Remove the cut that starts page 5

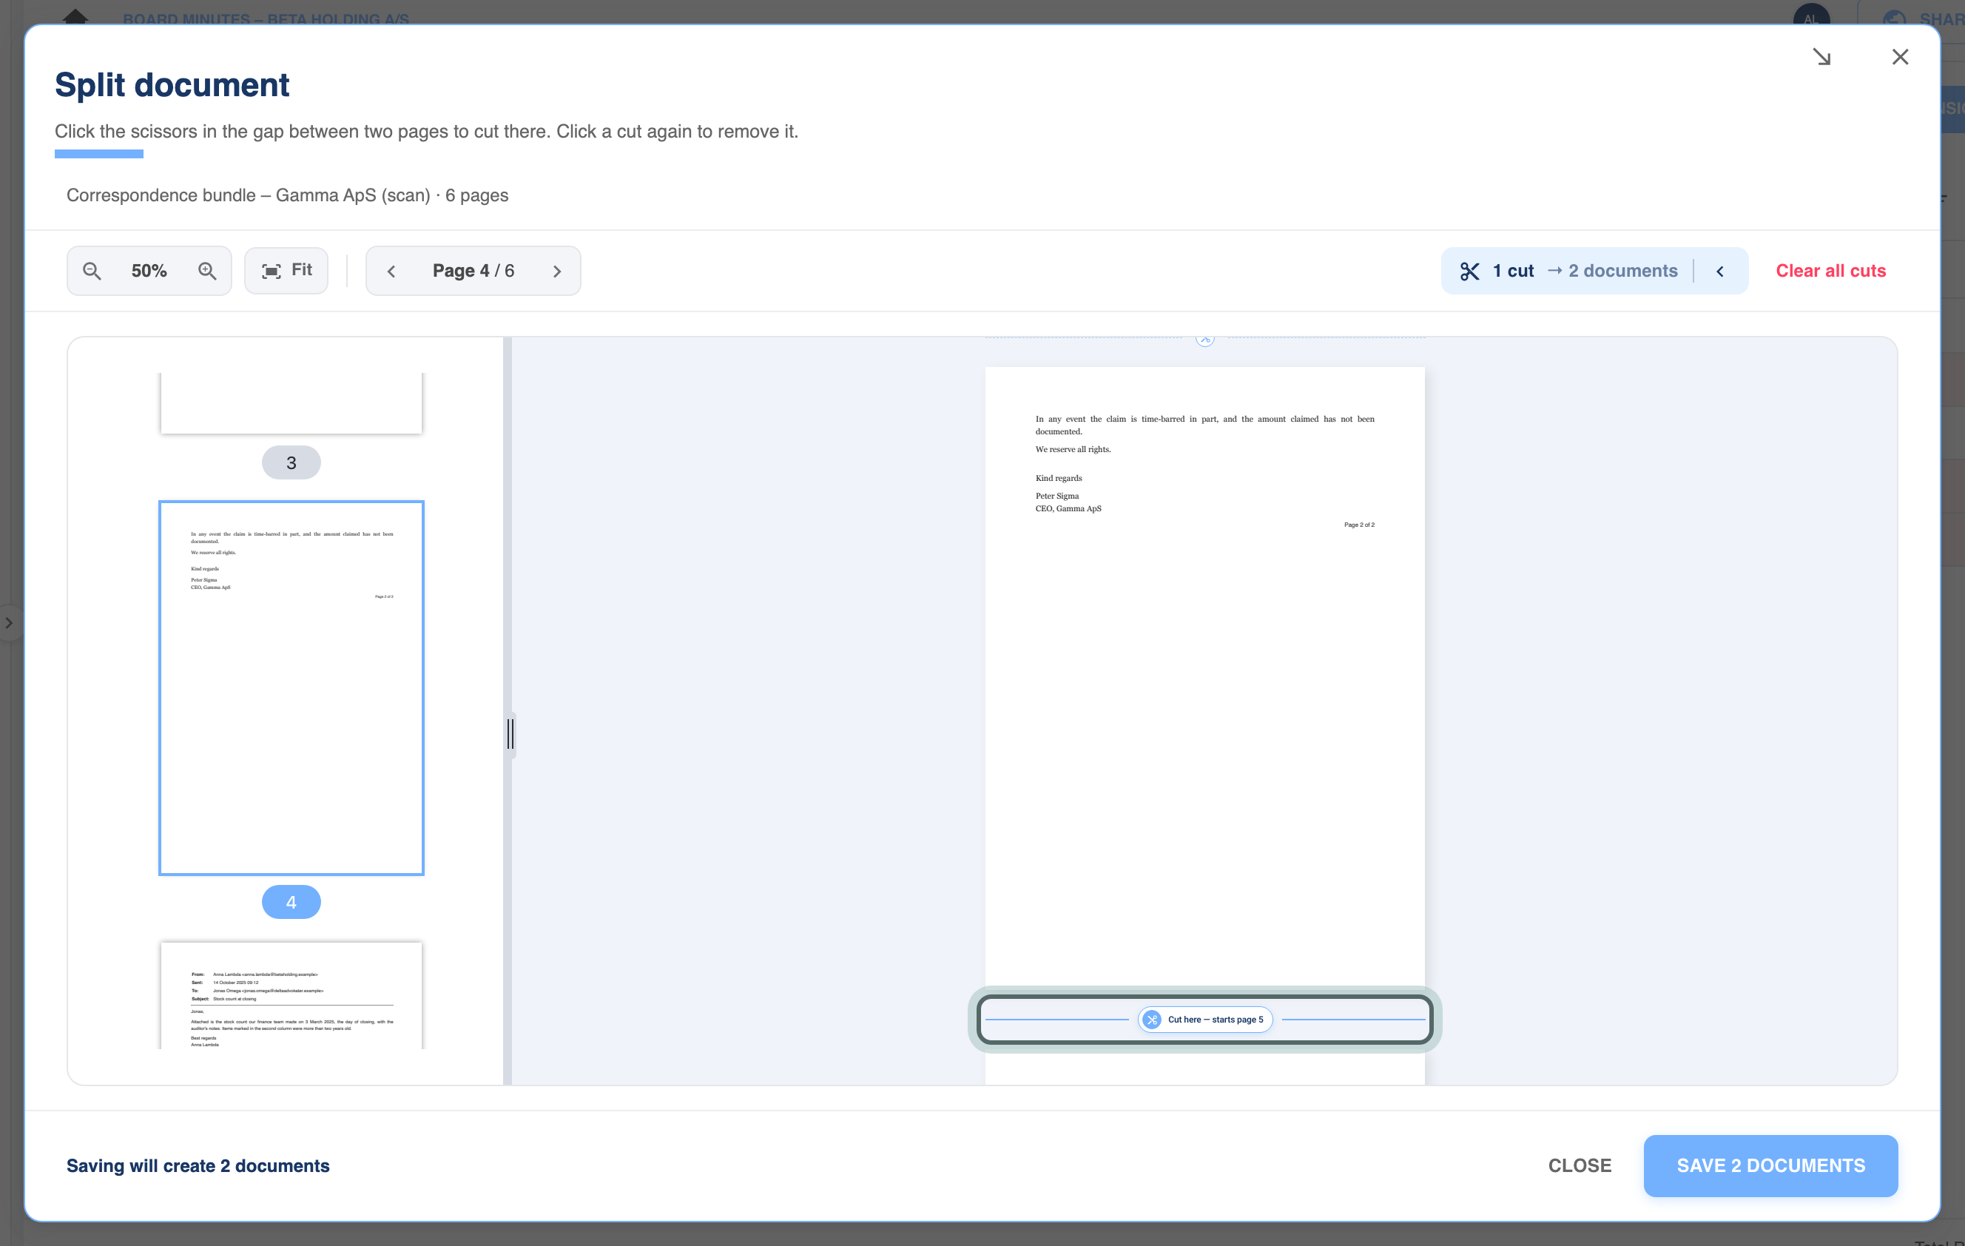click(1204, 1019)
